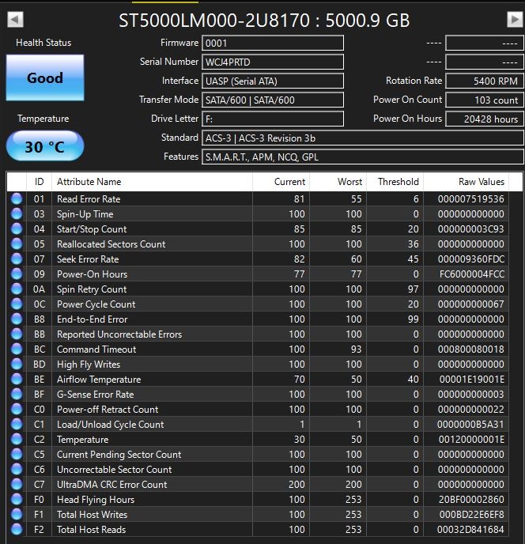This screenshot has width=525, height=544.
Task: Click the Power On Hours value field
Action: click(x=484, y=119)
